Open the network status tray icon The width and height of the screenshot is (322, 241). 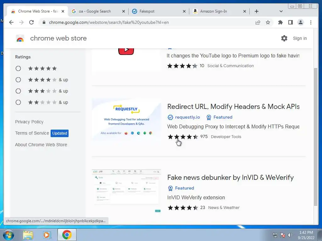tap(275, 235)
